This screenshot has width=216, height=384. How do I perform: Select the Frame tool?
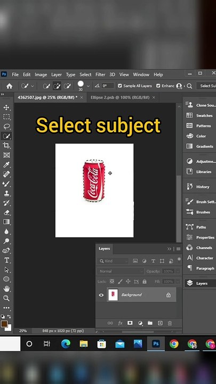pyautogui.click(x=6, y=155)
